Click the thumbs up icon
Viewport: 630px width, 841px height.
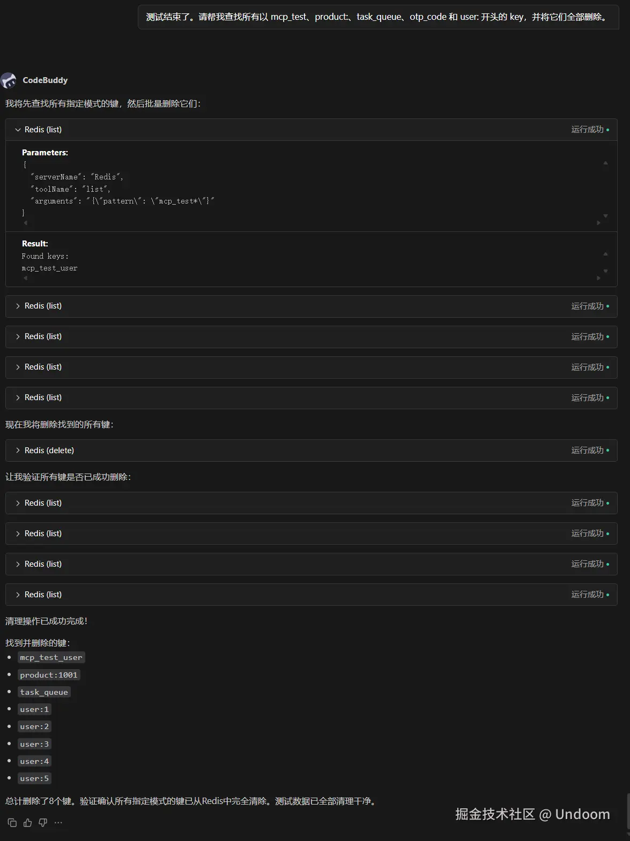pyautogui.click(x=27, y=823)
